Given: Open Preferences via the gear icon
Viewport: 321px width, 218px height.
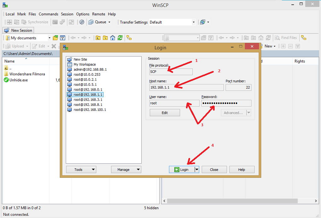Looking at the screenshot, I should click(x=82, y=22).
